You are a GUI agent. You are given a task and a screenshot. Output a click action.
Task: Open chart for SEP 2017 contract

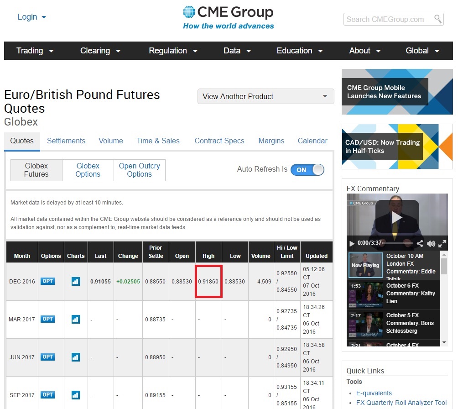point(76,395)
